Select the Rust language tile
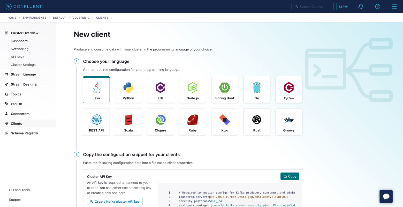Screen dimensions: 403x207 click(257, 122)
